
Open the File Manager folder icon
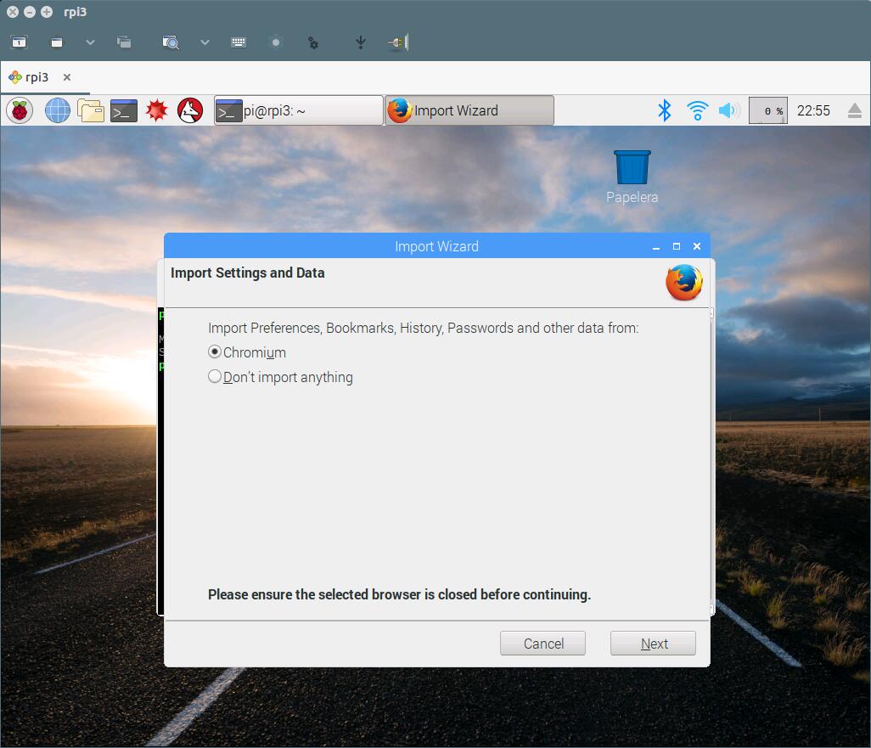click(91, 110)
